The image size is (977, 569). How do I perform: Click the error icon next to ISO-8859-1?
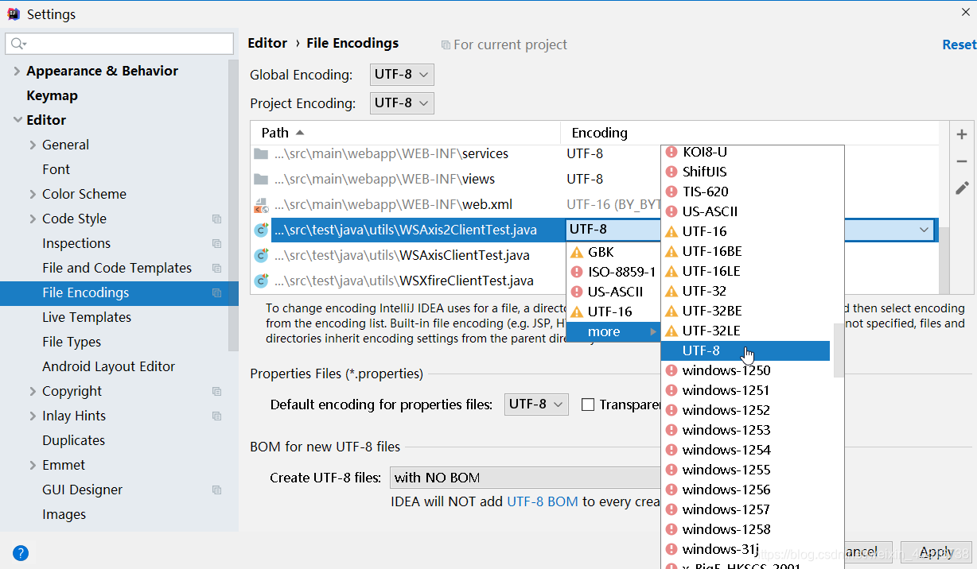point(577,272)
